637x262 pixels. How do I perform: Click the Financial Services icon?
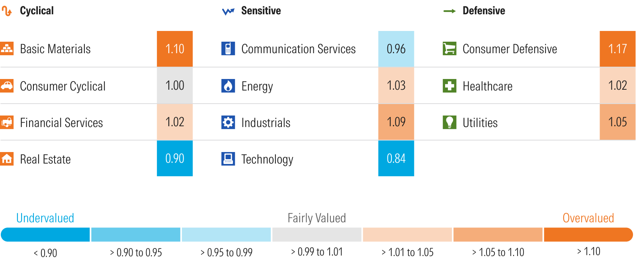(x=7, y=122)
